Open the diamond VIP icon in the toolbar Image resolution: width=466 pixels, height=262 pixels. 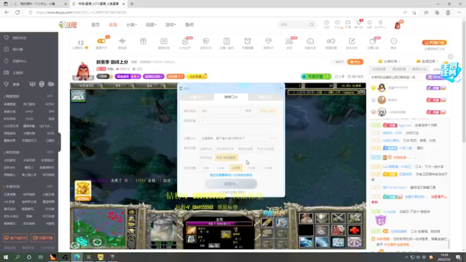pos(269,41)
